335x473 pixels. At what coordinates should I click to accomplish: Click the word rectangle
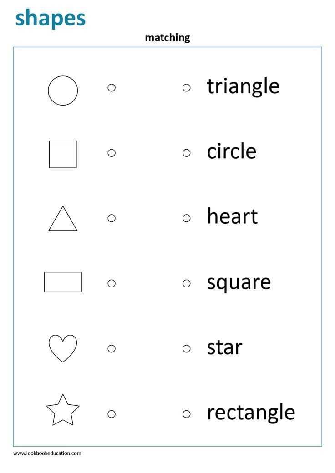[x=251, y=413]
